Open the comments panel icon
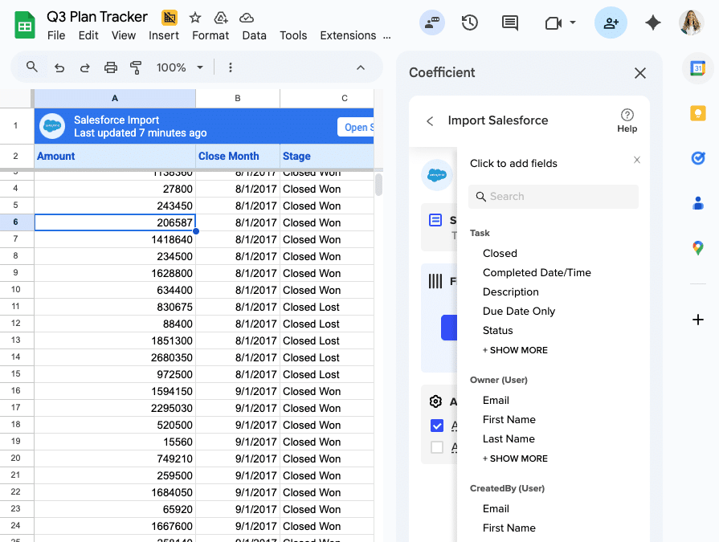Viewport: 719px width, 542px height. click(x=510, y=22)
